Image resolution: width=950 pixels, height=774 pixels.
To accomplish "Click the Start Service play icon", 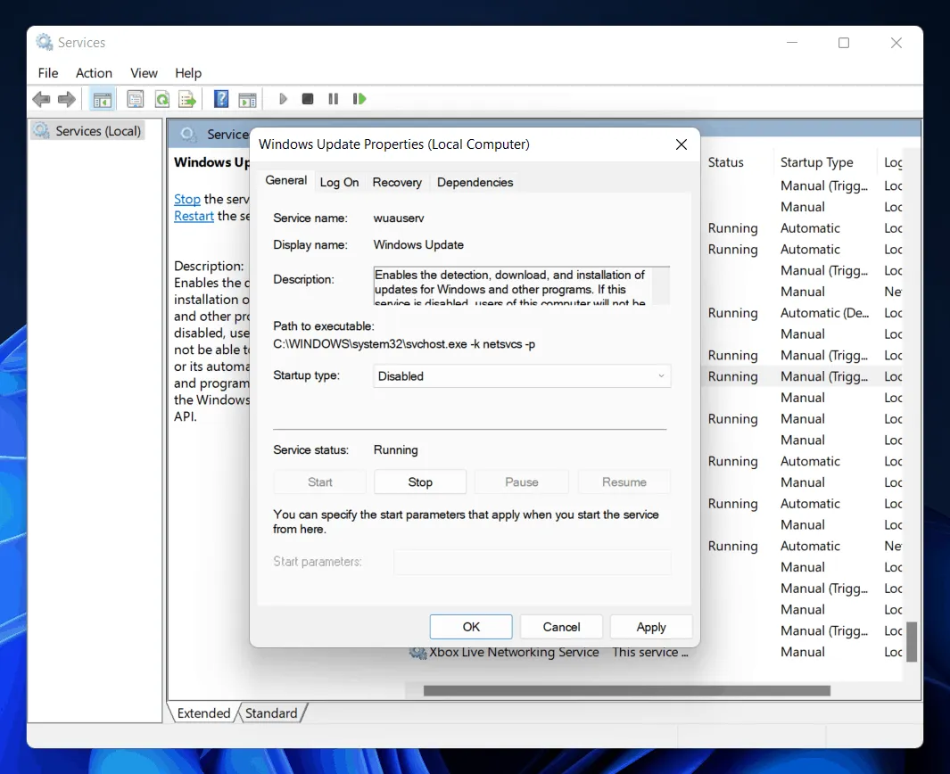I will click(x=283, y=99).
